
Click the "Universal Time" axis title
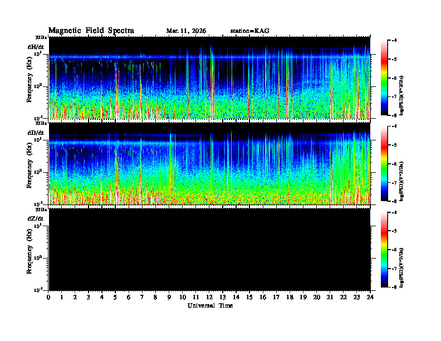210,305
